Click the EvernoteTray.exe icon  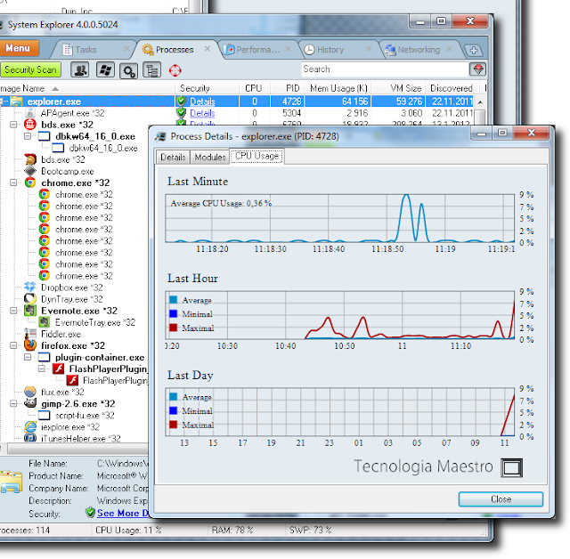45,322
